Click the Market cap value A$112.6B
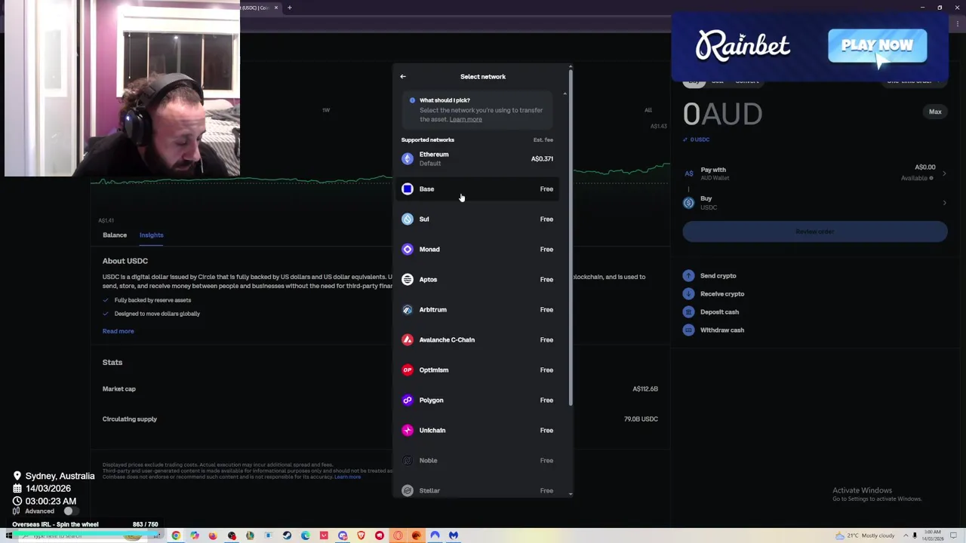Screen dimensions: 966x543 pos(645,389)
